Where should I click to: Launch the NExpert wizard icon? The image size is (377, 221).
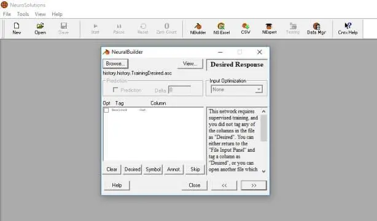click(269, 29)
